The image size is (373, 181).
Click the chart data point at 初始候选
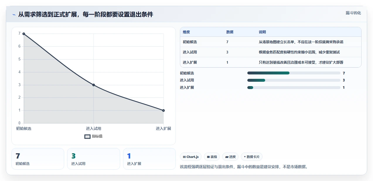[24, 34]
